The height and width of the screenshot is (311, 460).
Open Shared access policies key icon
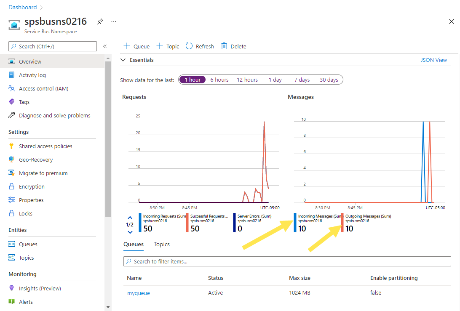11,146
